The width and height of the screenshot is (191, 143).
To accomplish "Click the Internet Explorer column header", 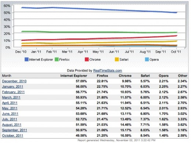I will click(74, 76).
